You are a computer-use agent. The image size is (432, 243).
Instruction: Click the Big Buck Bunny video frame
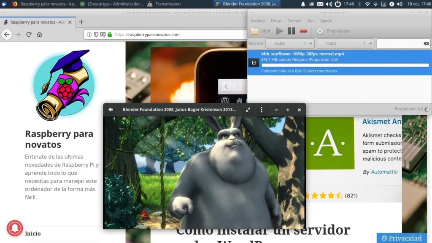coord(205,173)
